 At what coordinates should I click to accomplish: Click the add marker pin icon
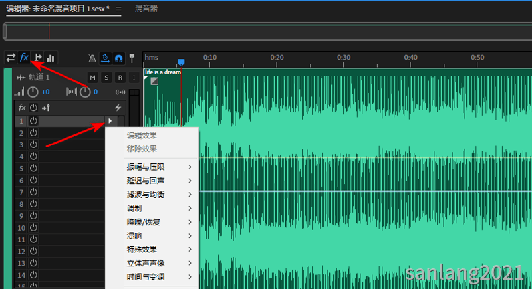(x=132, y=58)
